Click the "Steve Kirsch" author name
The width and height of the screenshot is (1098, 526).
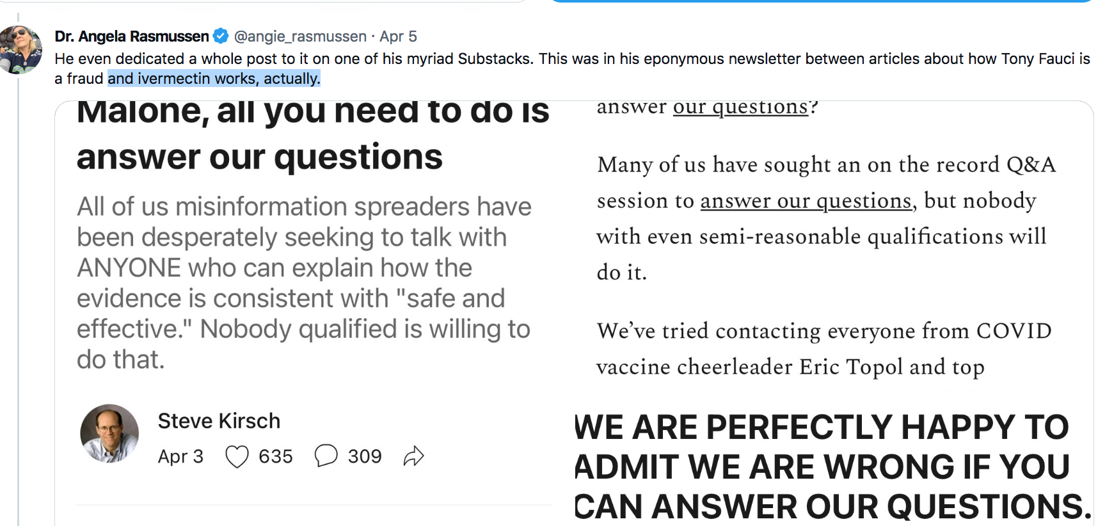click(x=219, y=421)
